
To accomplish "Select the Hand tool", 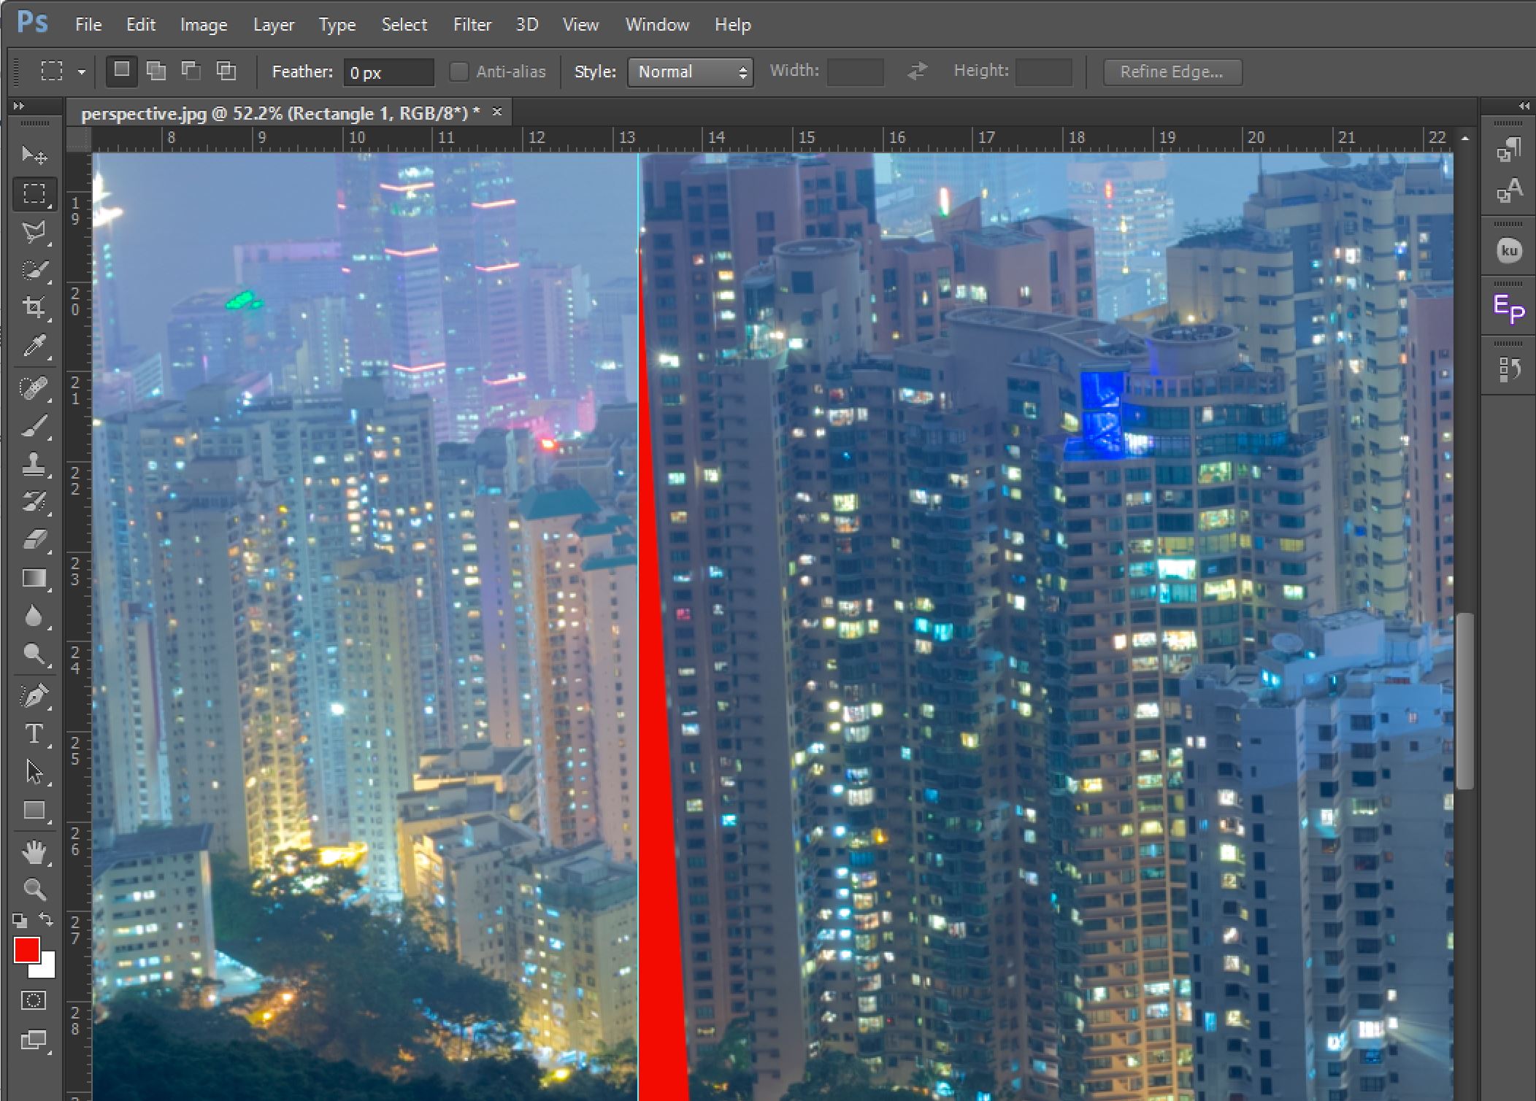I will point(34,851).
